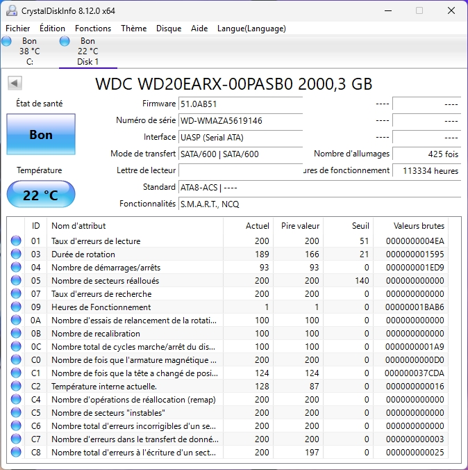Click the blue status orb for C: drive

(x=6, y=41)
